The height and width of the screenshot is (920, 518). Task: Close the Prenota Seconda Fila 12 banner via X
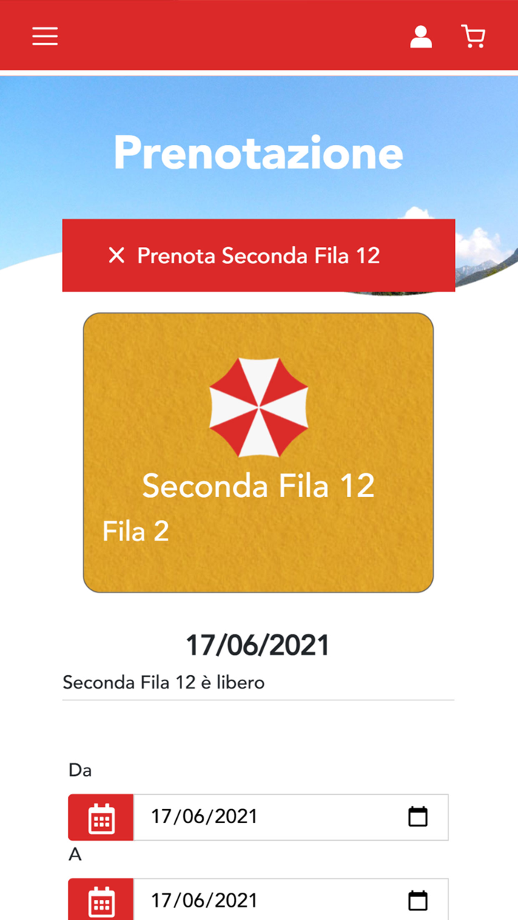tap(116, 256)
